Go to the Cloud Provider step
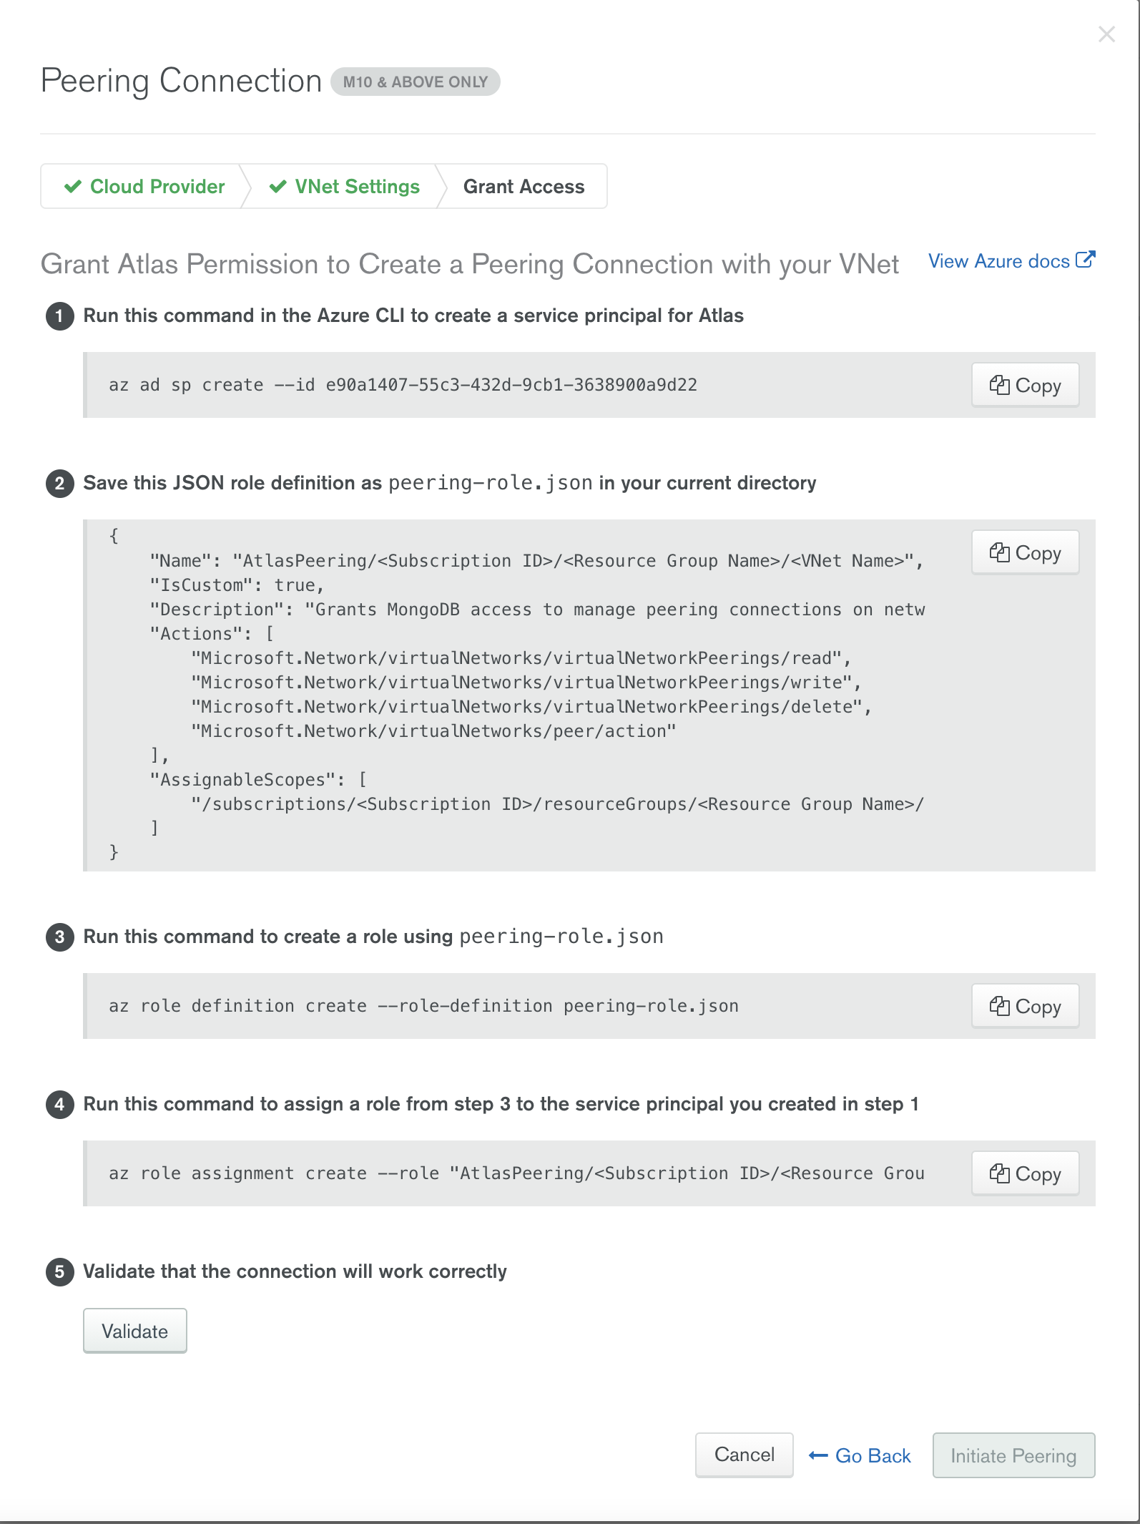 tap(157, 187)
